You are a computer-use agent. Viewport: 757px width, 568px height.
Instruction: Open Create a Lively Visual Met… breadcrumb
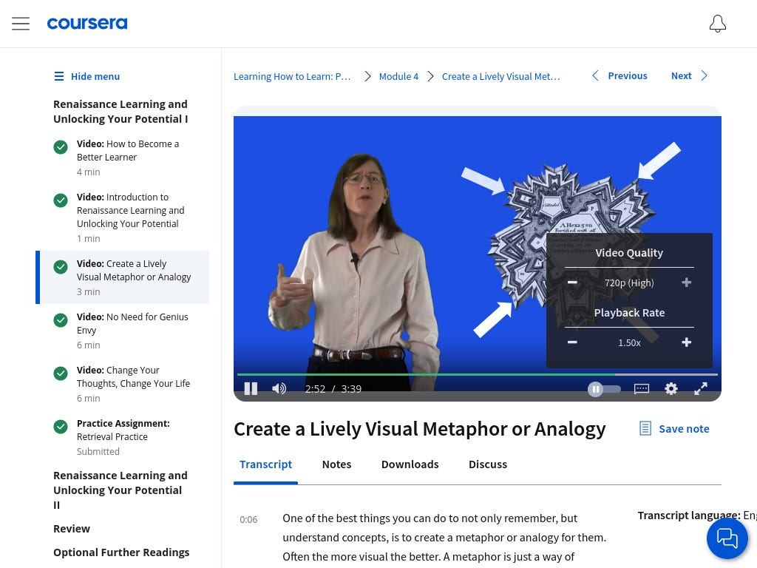(500, 76)
